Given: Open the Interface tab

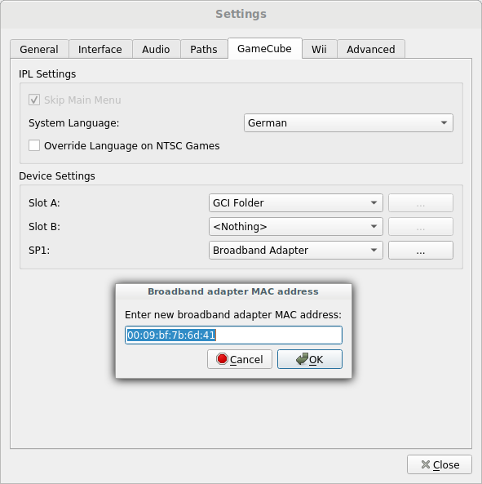Looking at the screenshot, I should (100, 49).
